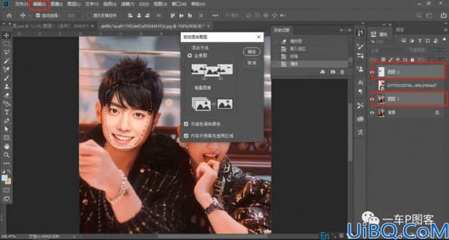Image resolution: width=449 pixels, height=240 pixels.
Task: Open the workspace switcher dropdown icon
Action: click(x=429, y=15)
